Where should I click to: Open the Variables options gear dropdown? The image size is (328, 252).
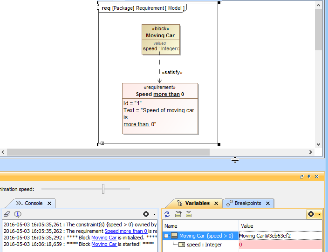point(314,214)
